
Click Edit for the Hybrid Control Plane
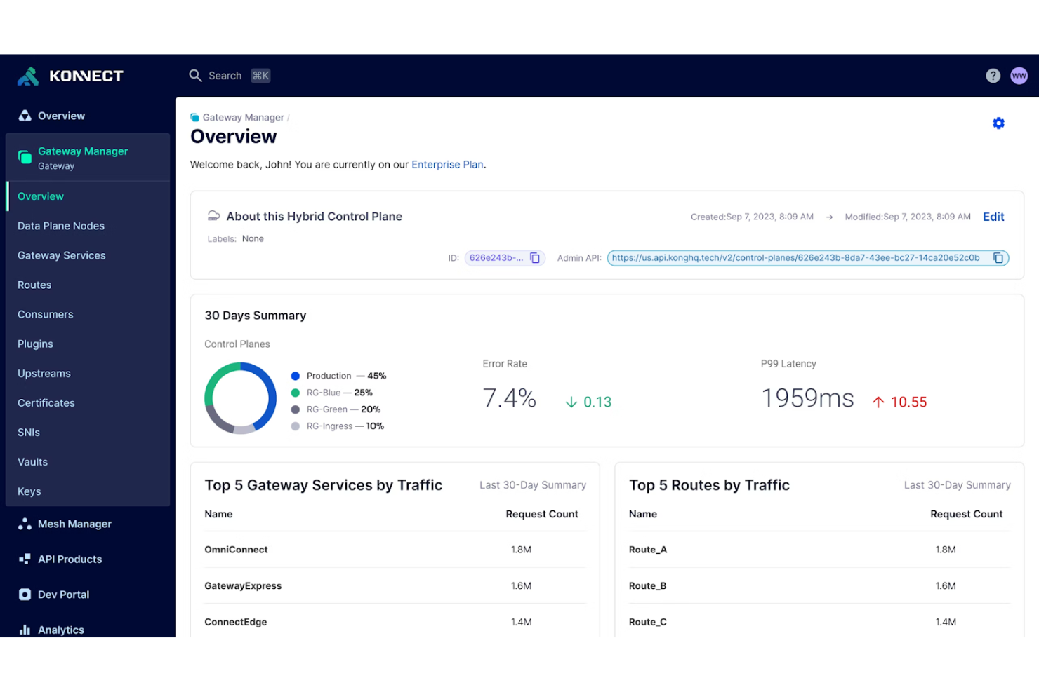tap(993, 217)
